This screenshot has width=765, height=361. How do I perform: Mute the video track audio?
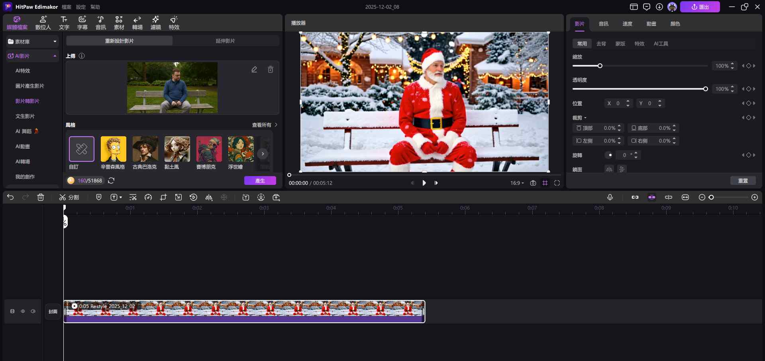tap(33, 311)
